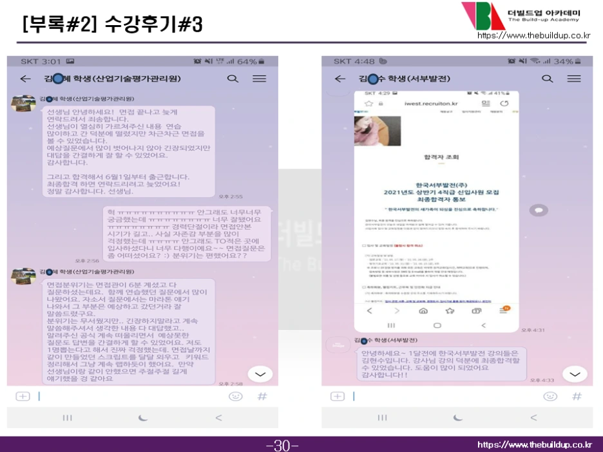Tap the back arrow in the 서부발전 chat header
Screen dimensions: 603x452
pos(340,79)
